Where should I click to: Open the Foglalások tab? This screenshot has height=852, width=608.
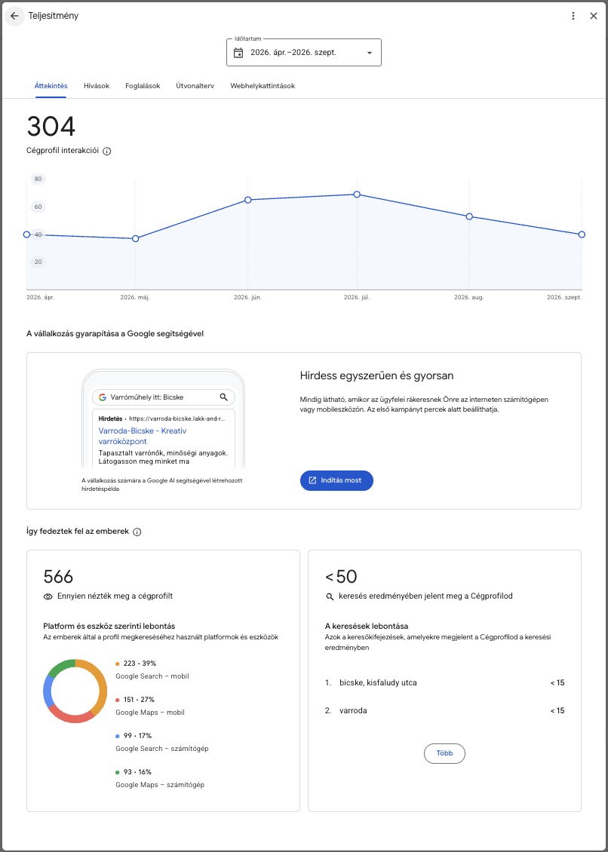click(x=143, y=86)
